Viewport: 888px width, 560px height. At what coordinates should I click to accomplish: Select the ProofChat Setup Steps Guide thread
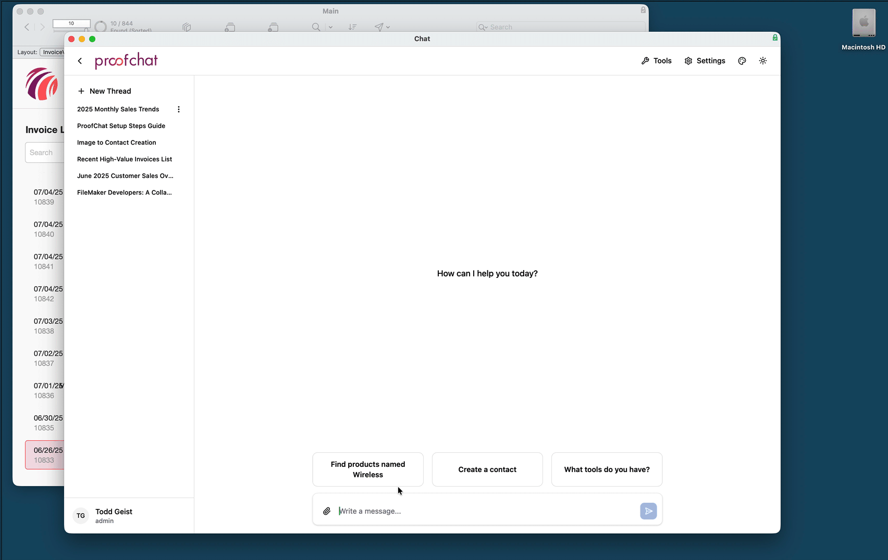click(121, 125)
